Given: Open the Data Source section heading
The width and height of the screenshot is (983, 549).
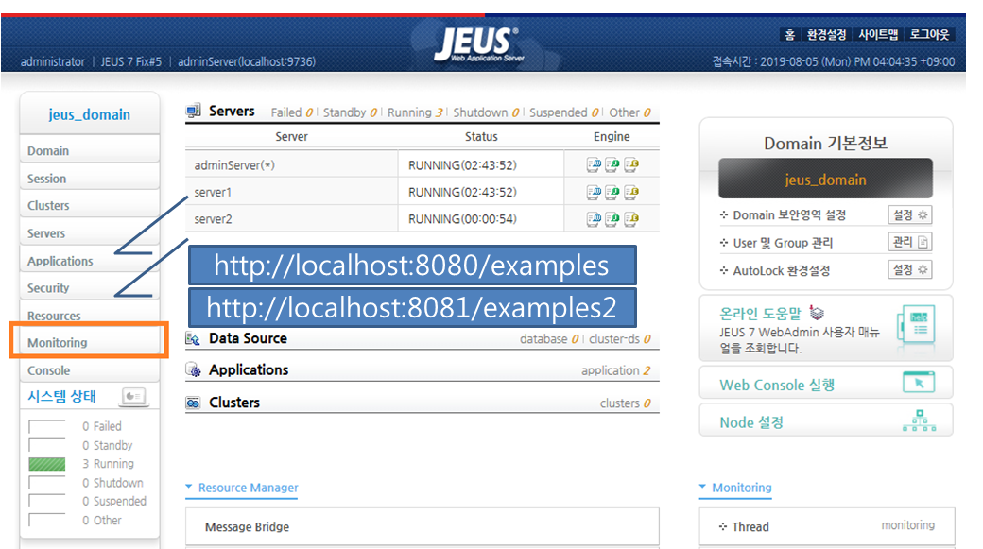Looking at the screenshot, I should pos(248,338).
